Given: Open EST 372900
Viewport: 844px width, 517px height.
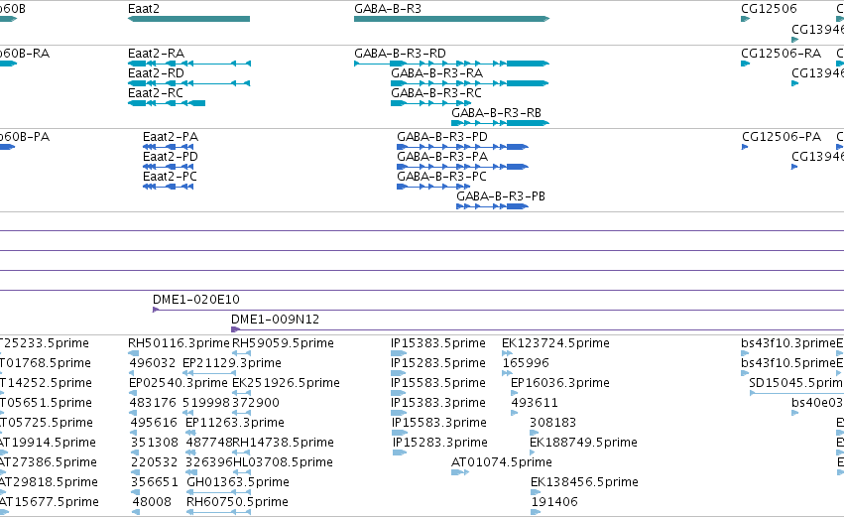Looking at the screenshot, I should click(256, 403).
